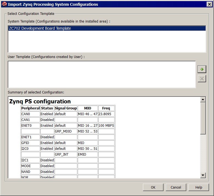Click the Status column header
This screenshot has width=214, height=196.
pos(47,108)
